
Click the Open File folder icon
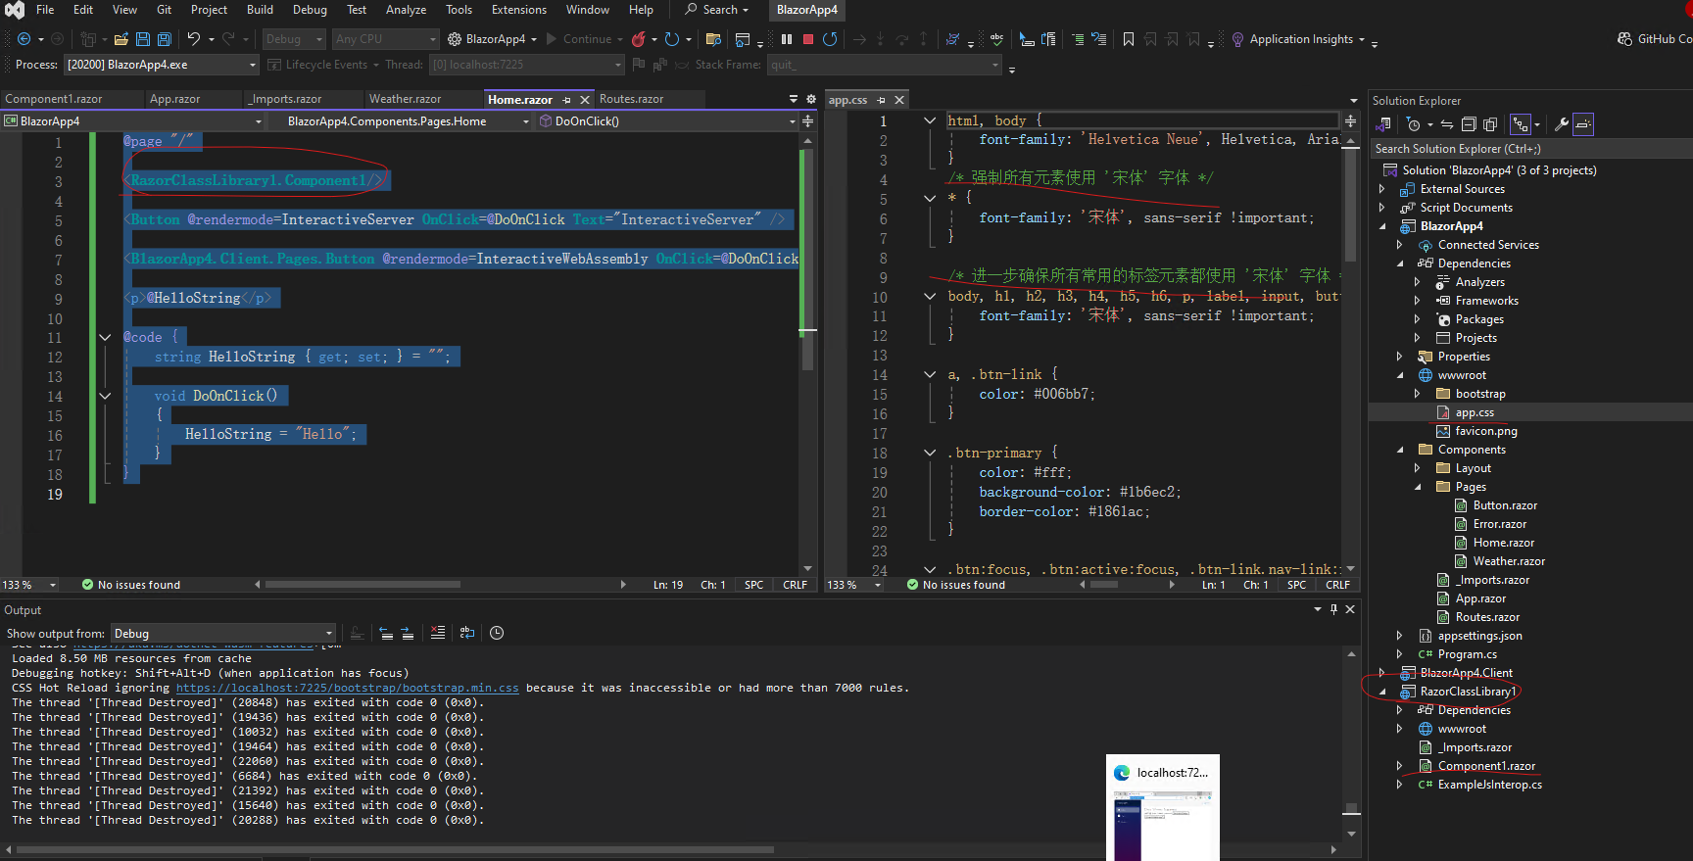[x=121, y=39]
